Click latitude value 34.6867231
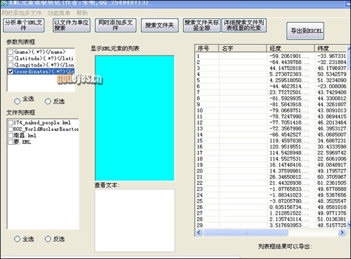 click(332, 141)
